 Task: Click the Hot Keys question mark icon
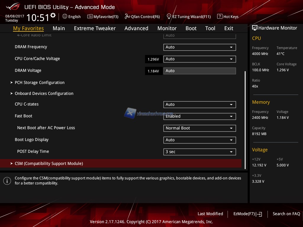(x=220, y=17)
